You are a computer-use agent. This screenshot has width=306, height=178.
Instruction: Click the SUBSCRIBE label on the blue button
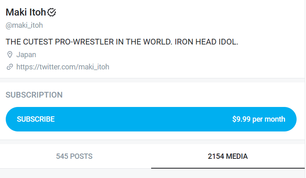36,119
